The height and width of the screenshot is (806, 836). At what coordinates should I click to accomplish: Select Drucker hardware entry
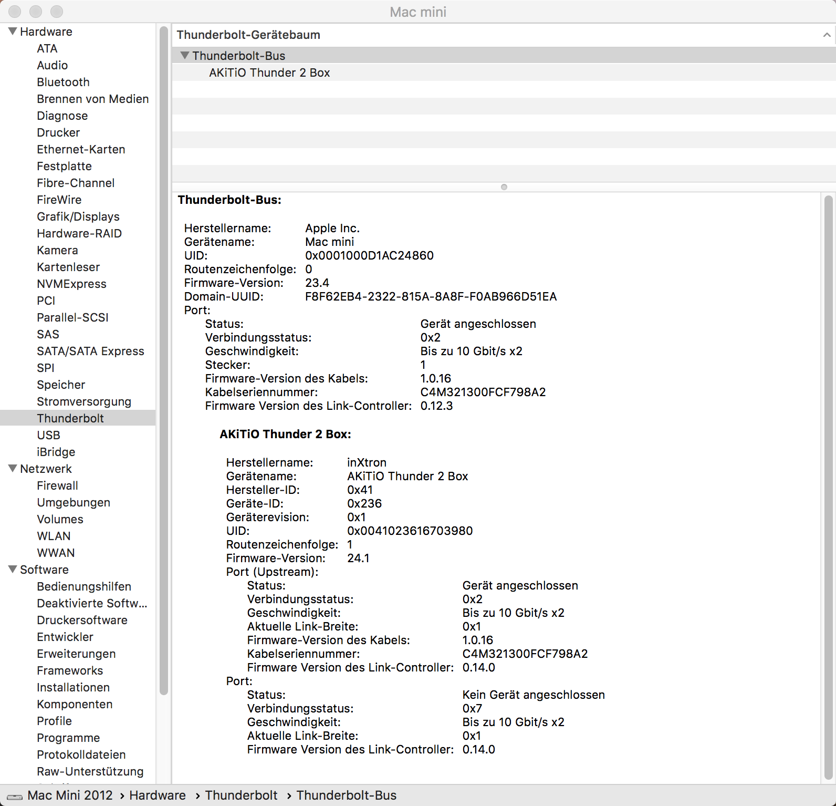pos(58,132)
